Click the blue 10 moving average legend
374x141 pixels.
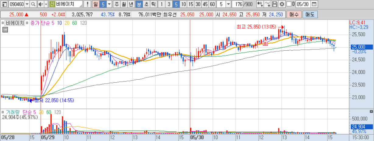tap(59, 23)
